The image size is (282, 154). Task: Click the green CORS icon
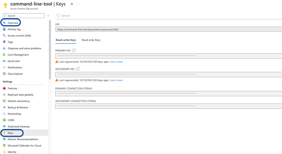[4, 120]
